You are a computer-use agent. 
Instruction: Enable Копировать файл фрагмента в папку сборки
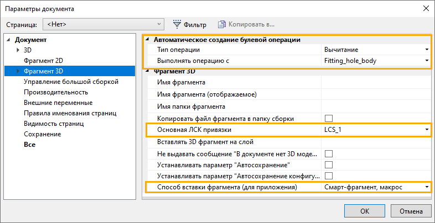tap(329, 119)
